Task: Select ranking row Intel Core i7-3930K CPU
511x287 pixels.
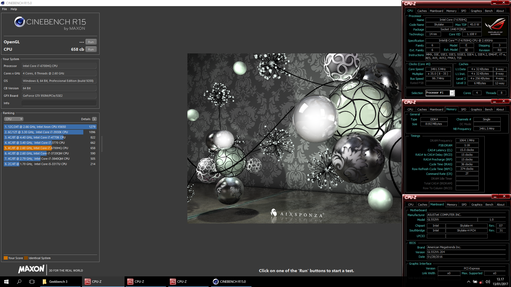Action: coord(50,132)
